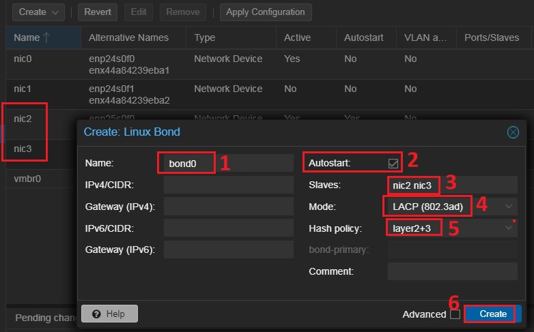Click the disabled bond-primary field
534x332 pixels.
[453, 250]
